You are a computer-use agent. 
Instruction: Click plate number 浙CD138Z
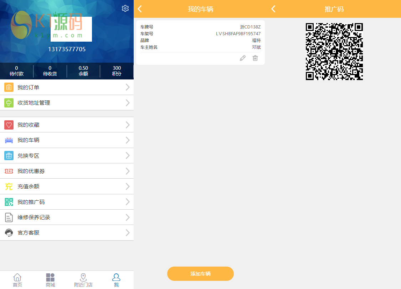[250, 27]
